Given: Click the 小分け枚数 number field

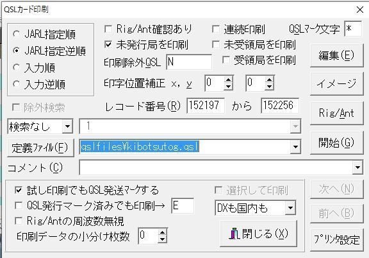Looking at the screenshot, I should tap(148, 236).
